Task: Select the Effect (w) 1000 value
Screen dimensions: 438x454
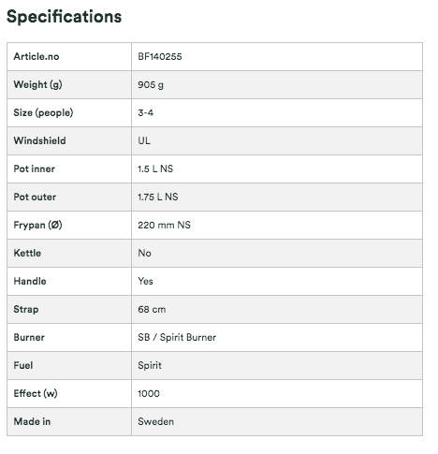Action: pyautogui.click(x=149, y=393)
